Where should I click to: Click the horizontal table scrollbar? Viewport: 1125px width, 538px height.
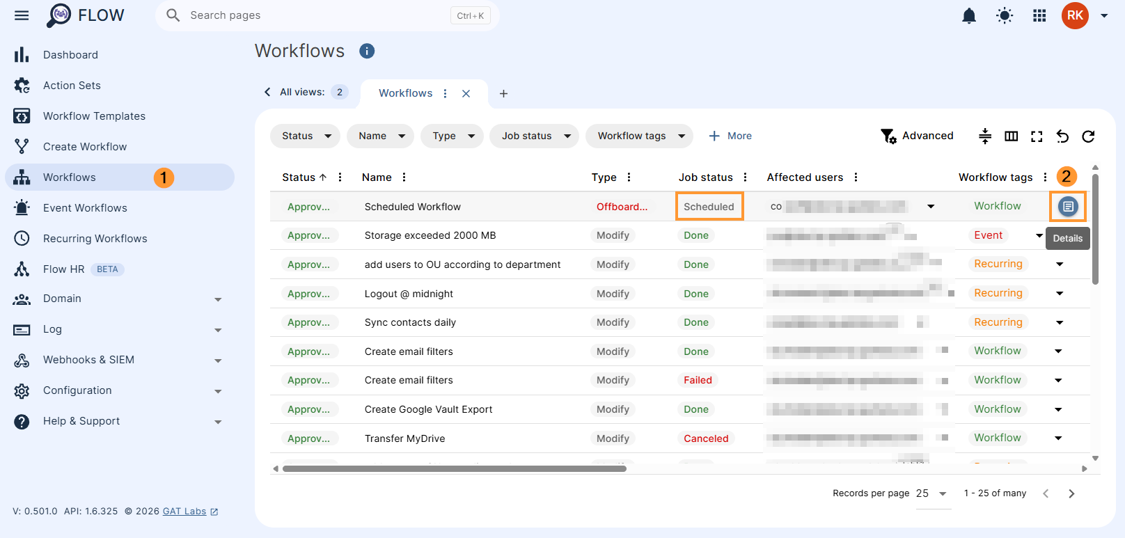(455, 468)
